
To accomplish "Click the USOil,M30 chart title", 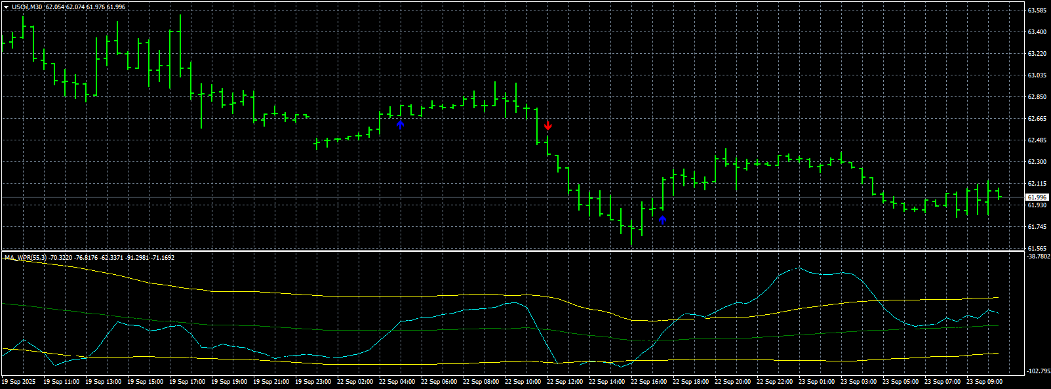I will [28, 7].
